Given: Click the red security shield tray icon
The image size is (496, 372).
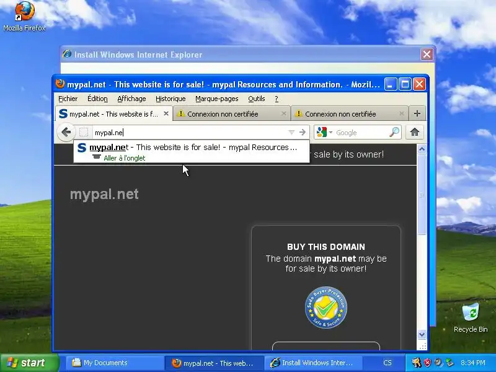Looking at the screenshot, I should point(427,363).
